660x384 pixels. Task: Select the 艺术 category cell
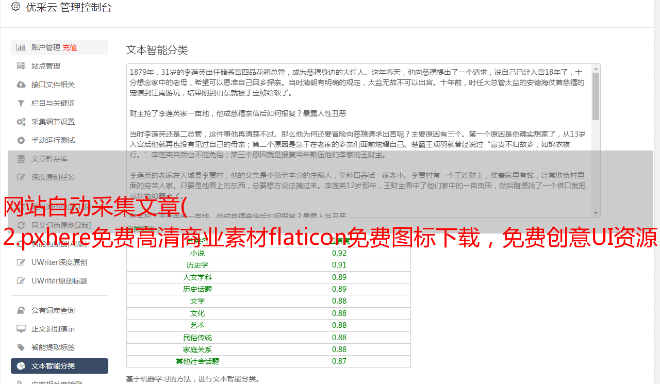point(197,325)
